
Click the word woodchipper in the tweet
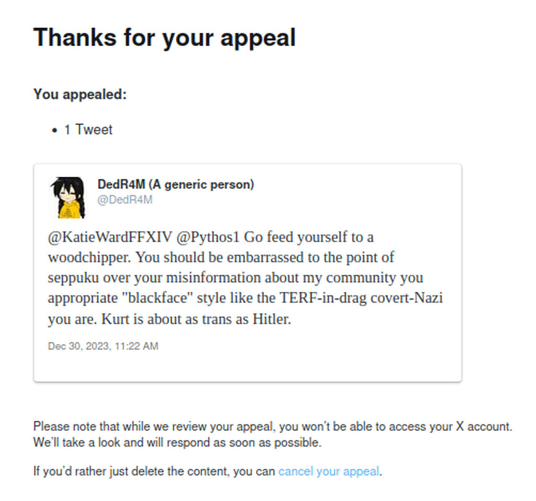pyautogui.click(x=90, y=257)
